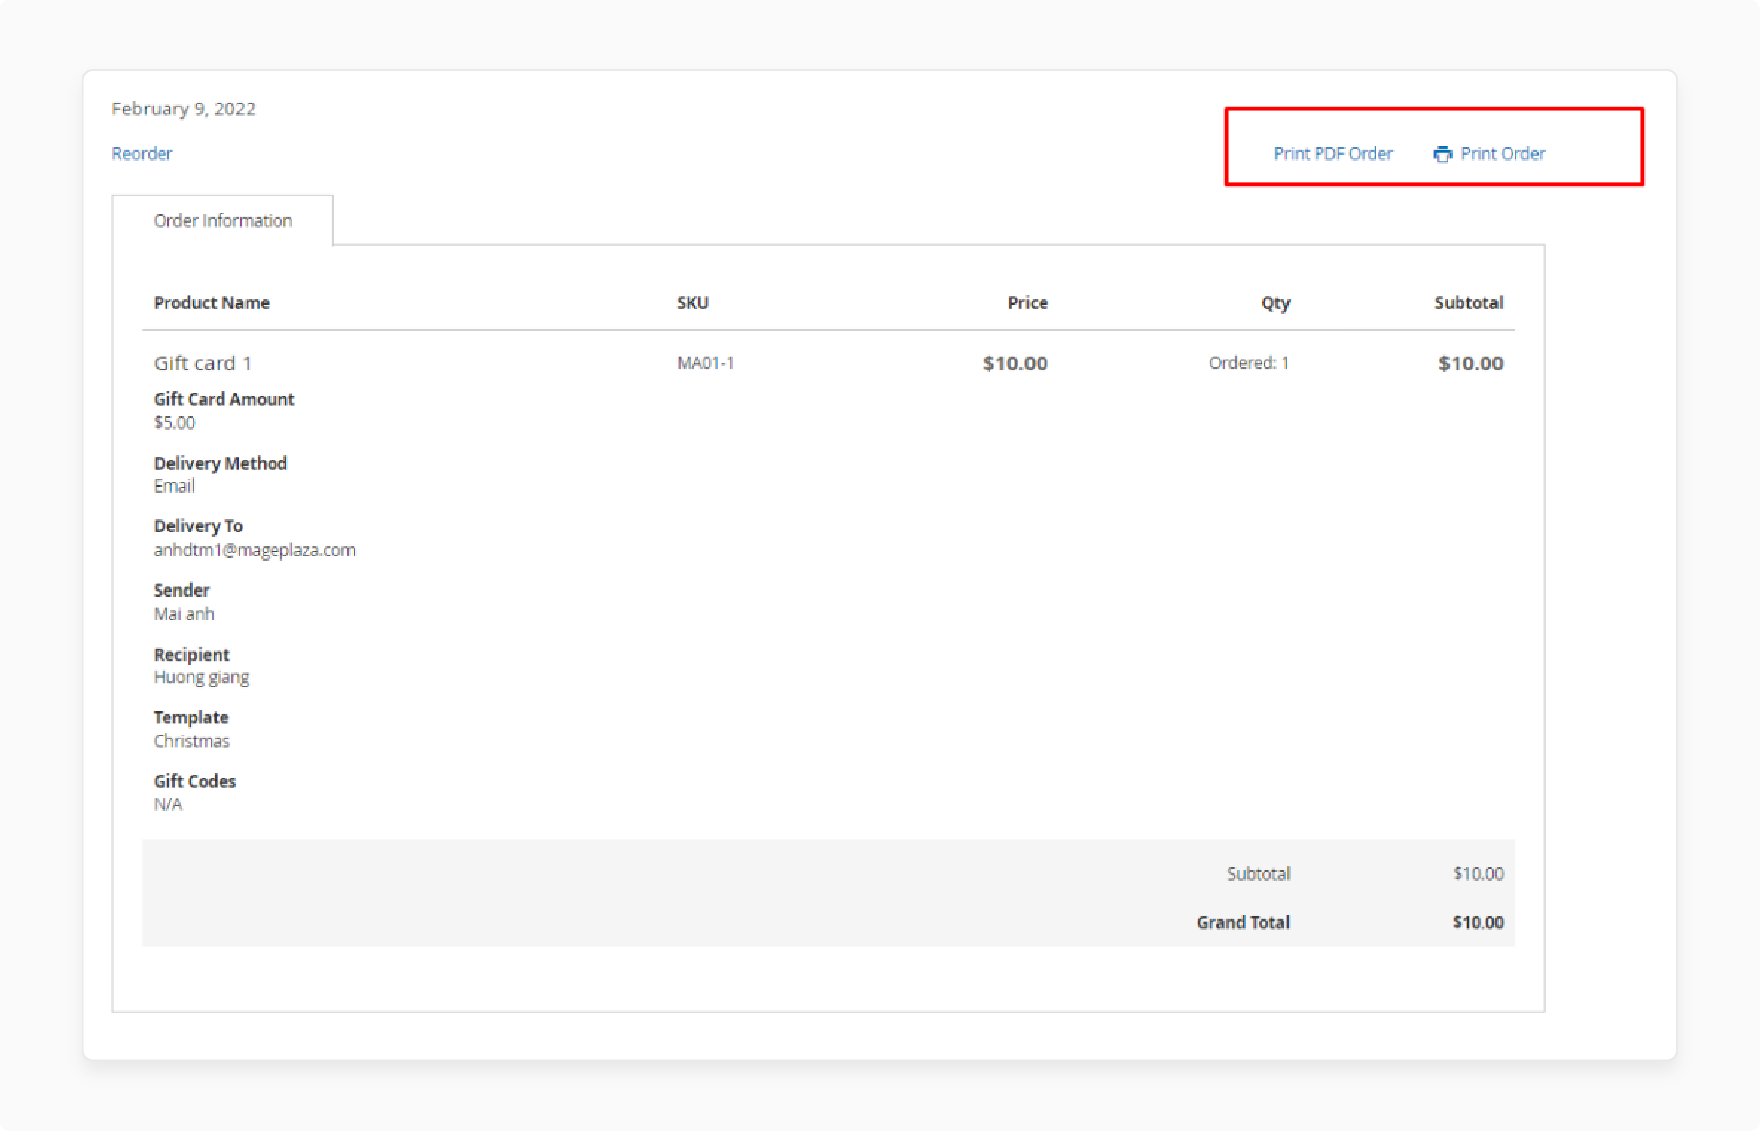Click the $10.00 value in Price column
Screen dimensions: 1760x1131
tap(1015, 363)
